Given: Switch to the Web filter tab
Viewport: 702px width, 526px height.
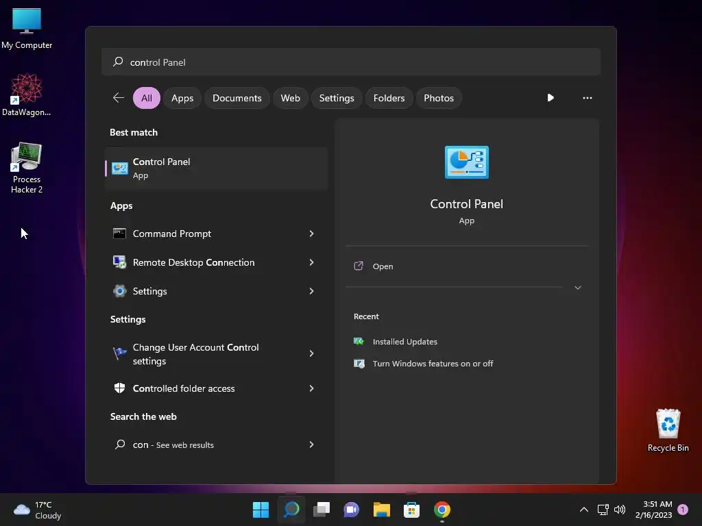Looking at the screenshot, I should (290, 98).
